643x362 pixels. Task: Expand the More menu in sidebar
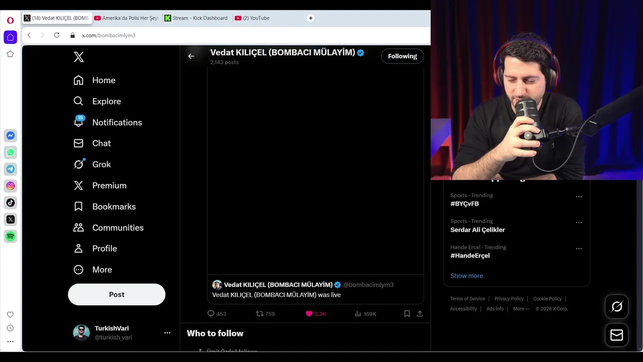point(92,269)
